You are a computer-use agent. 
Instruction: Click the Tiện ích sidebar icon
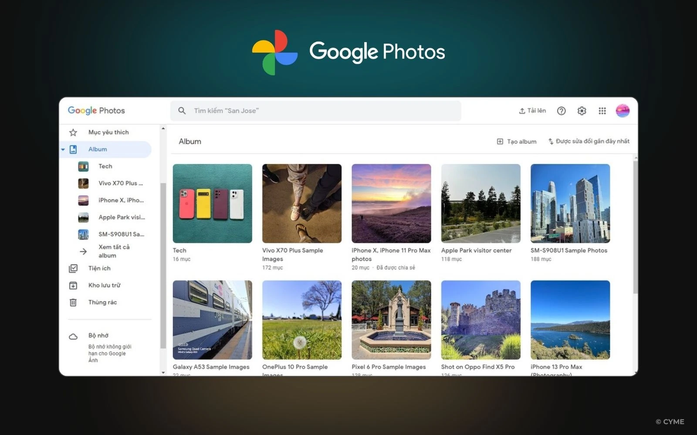[73, 268]
